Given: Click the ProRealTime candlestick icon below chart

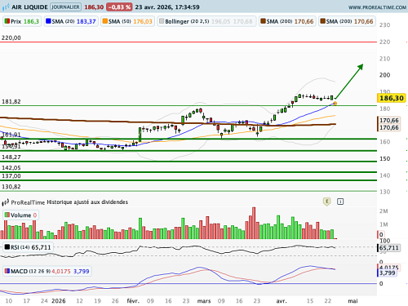Looking at the screenshot, I should tap(6, 202).
